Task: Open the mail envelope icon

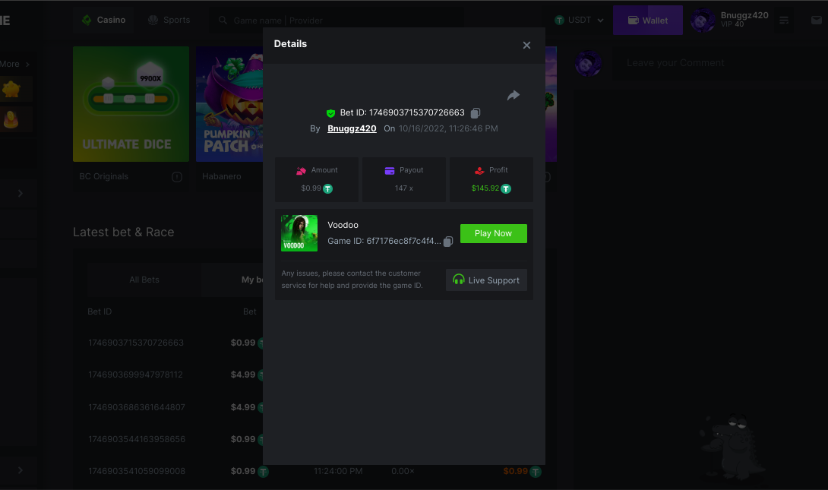Action: [x=816, y=21]
